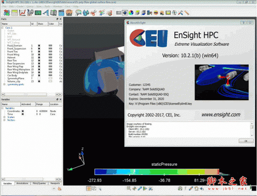Collapse the Variables tree node
Image resolution: width=257 pixels, height=196 pixels.
tap(3, 108)
